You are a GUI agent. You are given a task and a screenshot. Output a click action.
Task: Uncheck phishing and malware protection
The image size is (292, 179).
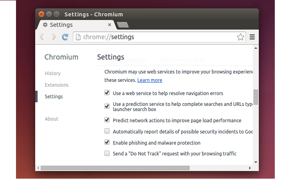pyautogui.click(x=107, y=142)
